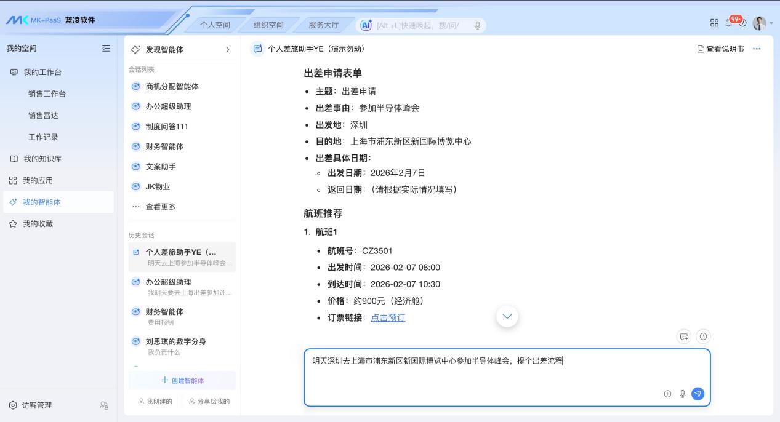Collapse the 我的空间 sidebar panel

[x=106, y=48]
